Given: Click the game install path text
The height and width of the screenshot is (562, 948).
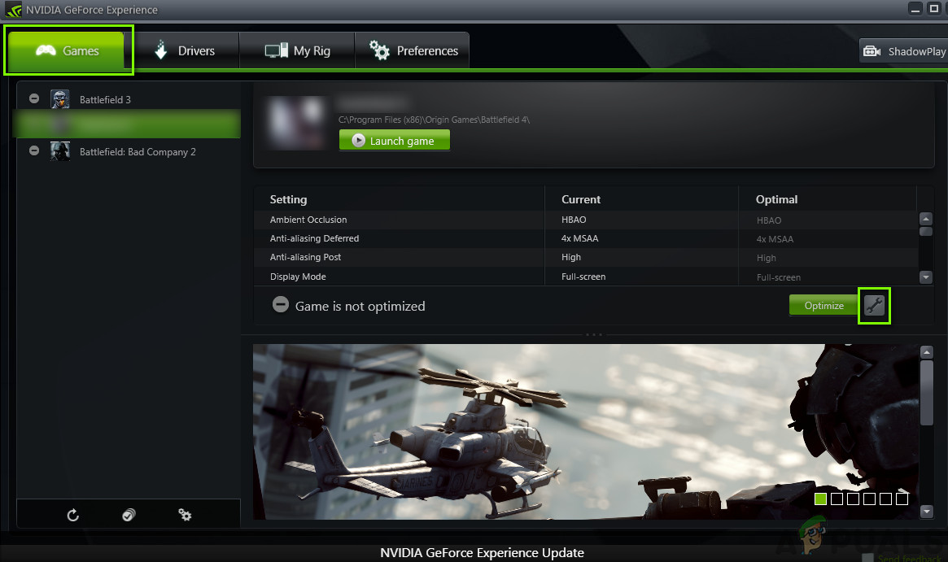Looking at the screenshot, I should pos(434,120).
